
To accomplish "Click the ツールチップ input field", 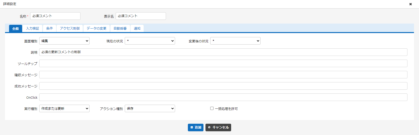I will click(223, 63).
